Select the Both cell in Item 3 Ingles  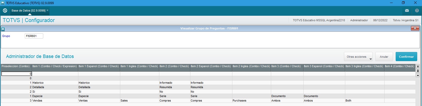point(365,100)
